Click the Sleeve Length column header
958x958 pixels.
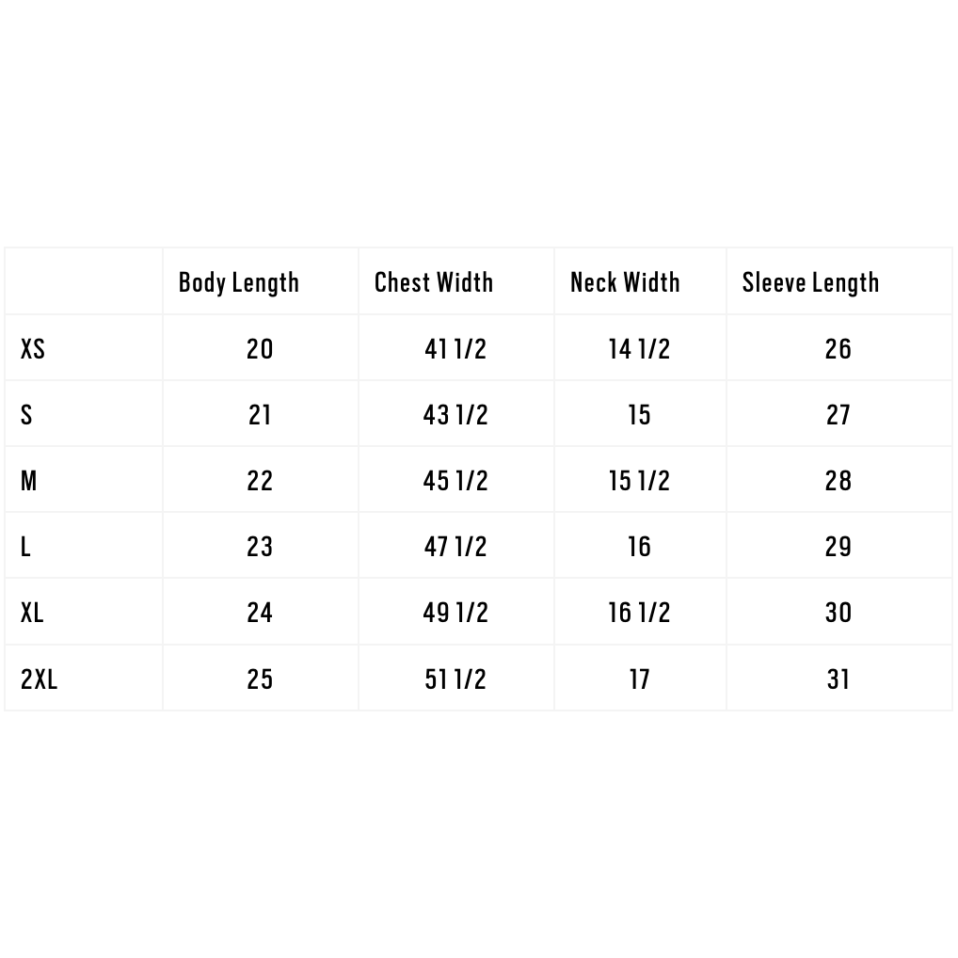(x=811, y=282)
